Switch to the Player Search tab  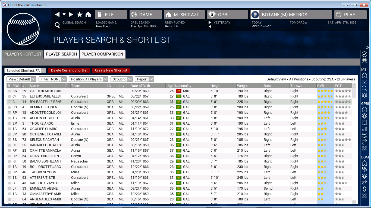coord(61,54)
